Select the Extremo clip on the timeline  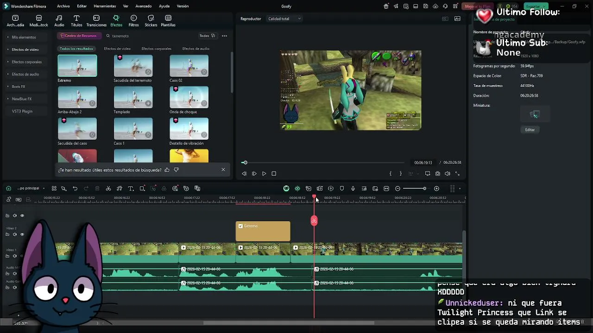(x=263, y=231)
